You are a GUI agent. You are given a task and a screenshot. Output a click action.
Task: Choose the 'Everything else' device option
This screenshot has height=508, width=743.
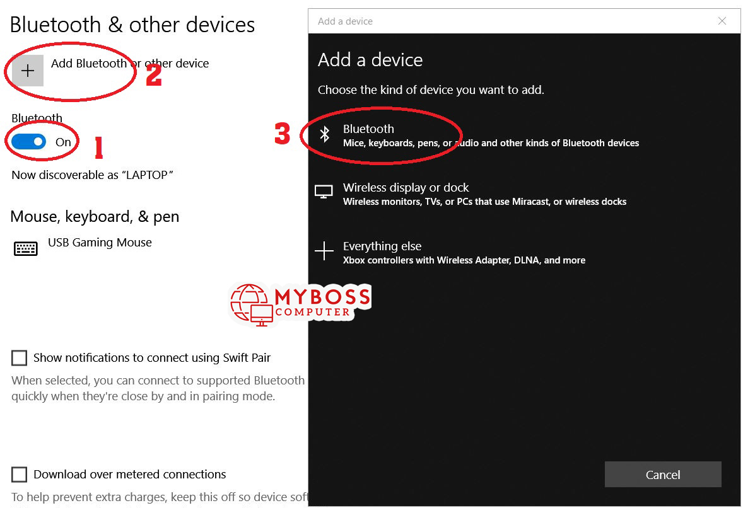(382, 246)
